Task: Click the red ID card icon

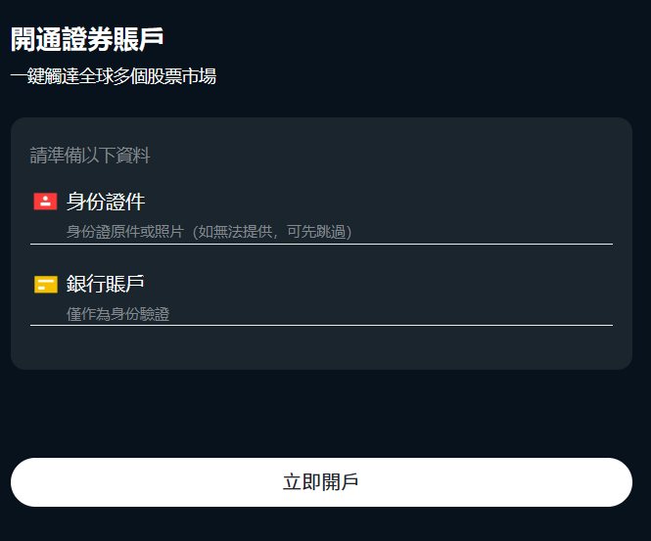Action: click(x=45, y=202)
